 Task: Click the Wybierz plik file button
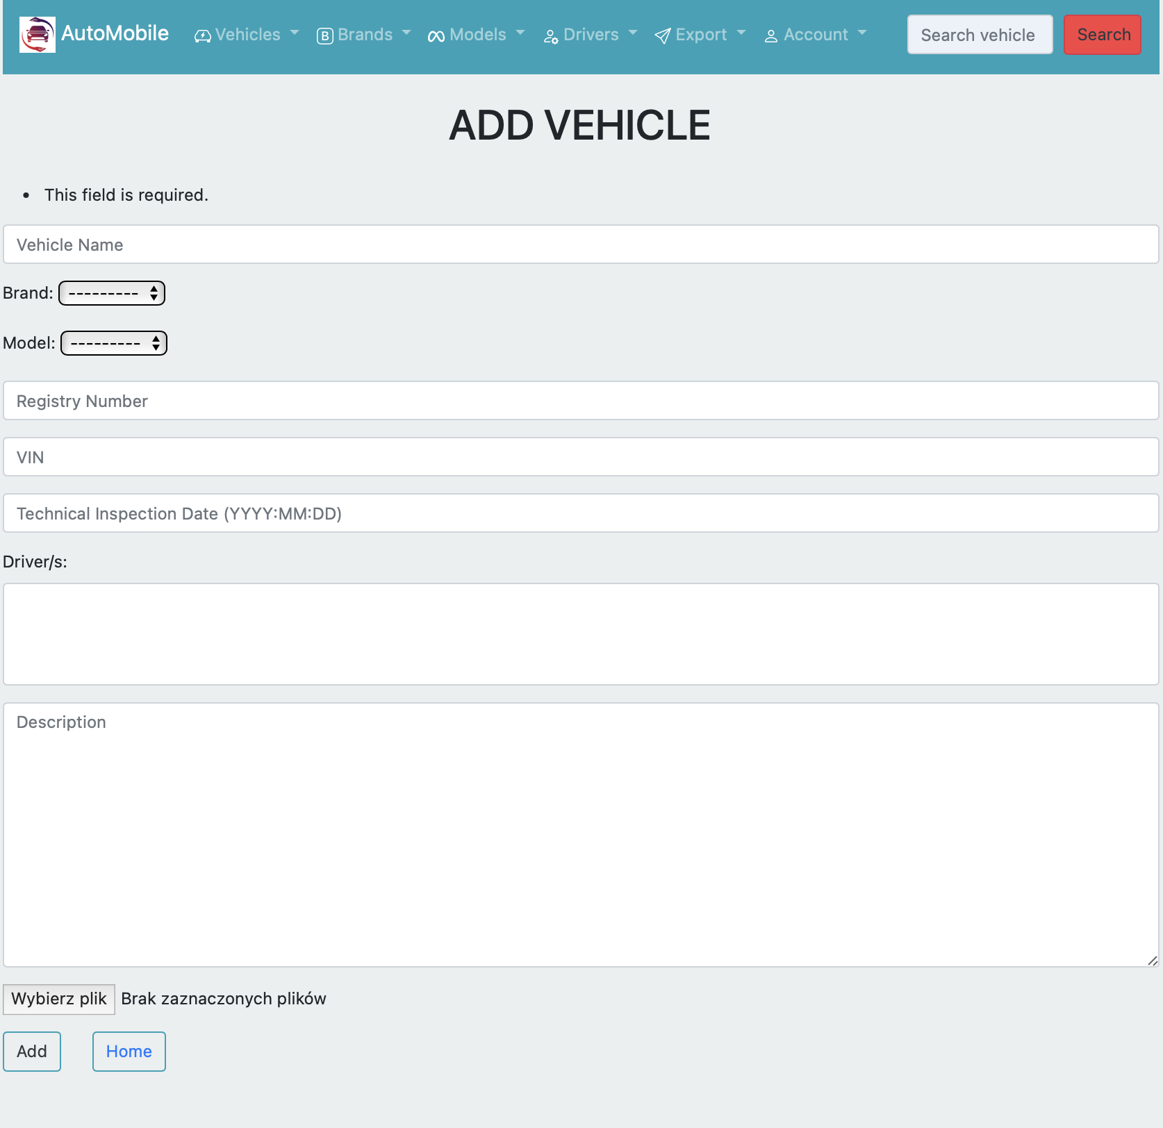click(x=59, y=999)
